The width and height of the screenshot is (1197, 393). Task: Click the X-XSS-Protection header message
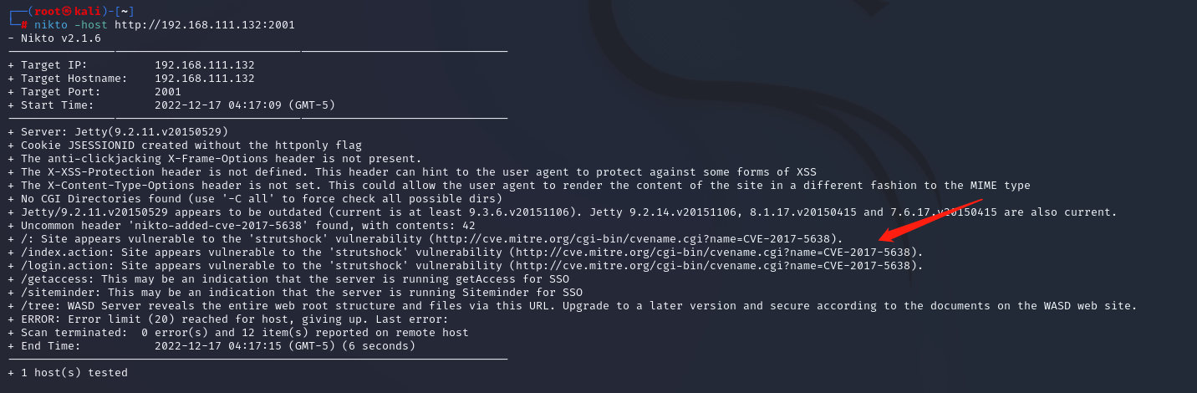point(412,171)
